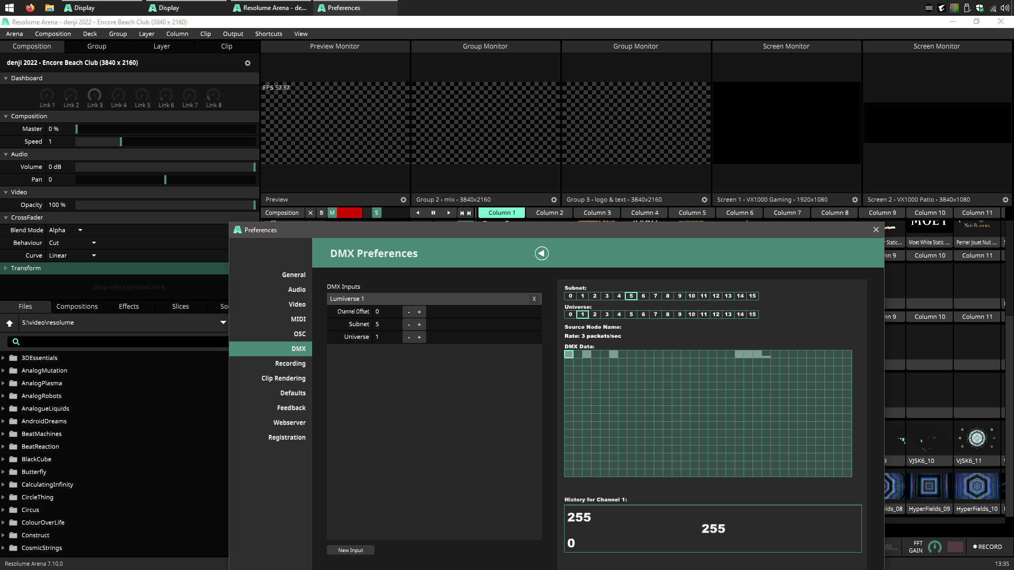This screenshot has height=570, width=1014.
Task: Remove Lumiverse 1 input with X
Action: coord(534,299)
